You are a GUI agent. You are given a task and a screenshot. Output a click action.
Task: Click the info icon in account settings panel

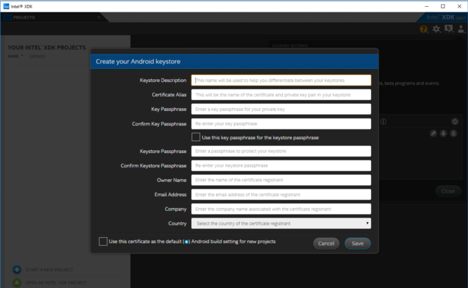pos(383,121)
